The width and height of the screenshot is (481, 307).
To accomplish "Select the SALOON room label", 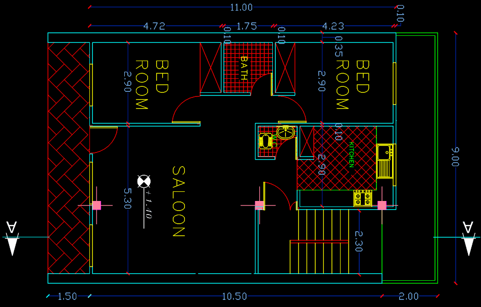I will click(x=178, y=201).
